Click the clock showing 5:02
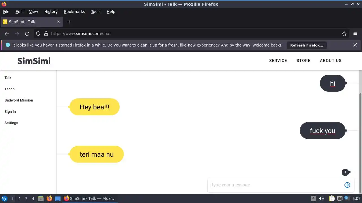 (x=356, y=198)
